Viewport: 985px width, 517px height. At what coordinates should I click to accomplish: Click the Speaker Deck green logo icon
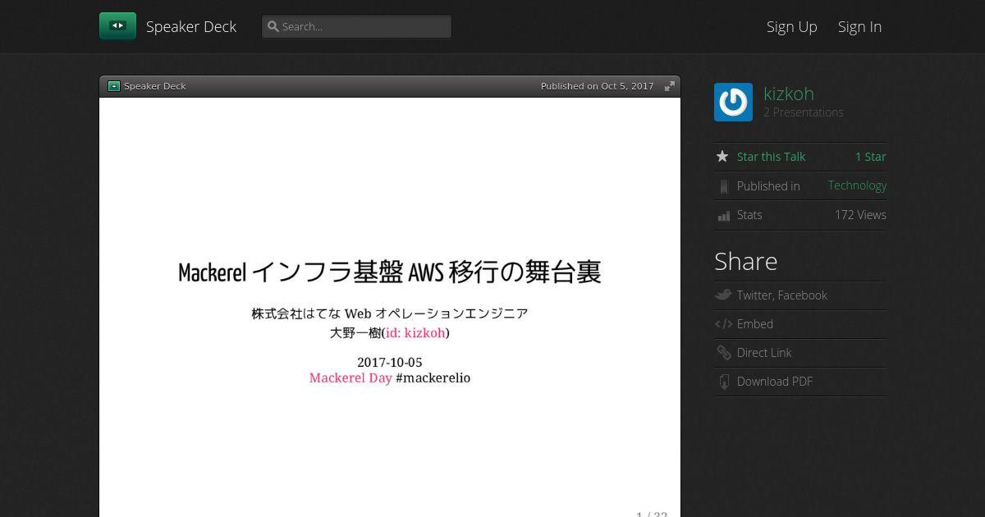point(117,25)
